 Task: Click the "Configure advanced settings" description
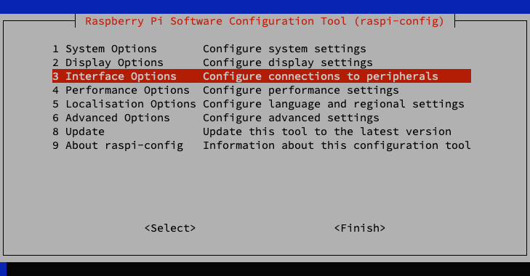click(x=291, y=118)
